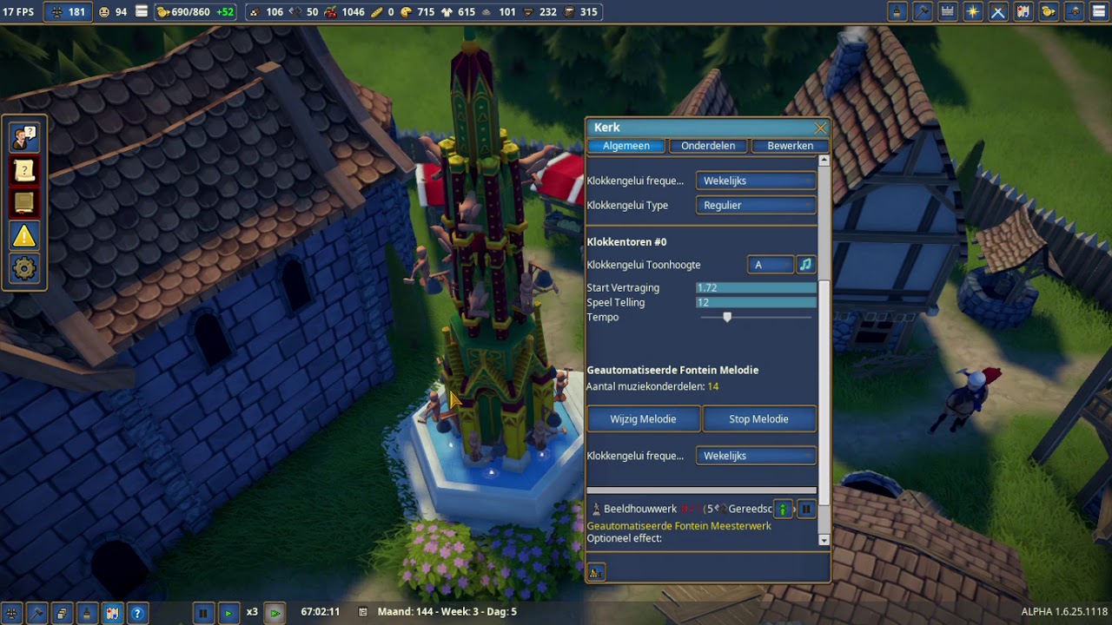Switch to the Algemeen tab

click(626, 146)
